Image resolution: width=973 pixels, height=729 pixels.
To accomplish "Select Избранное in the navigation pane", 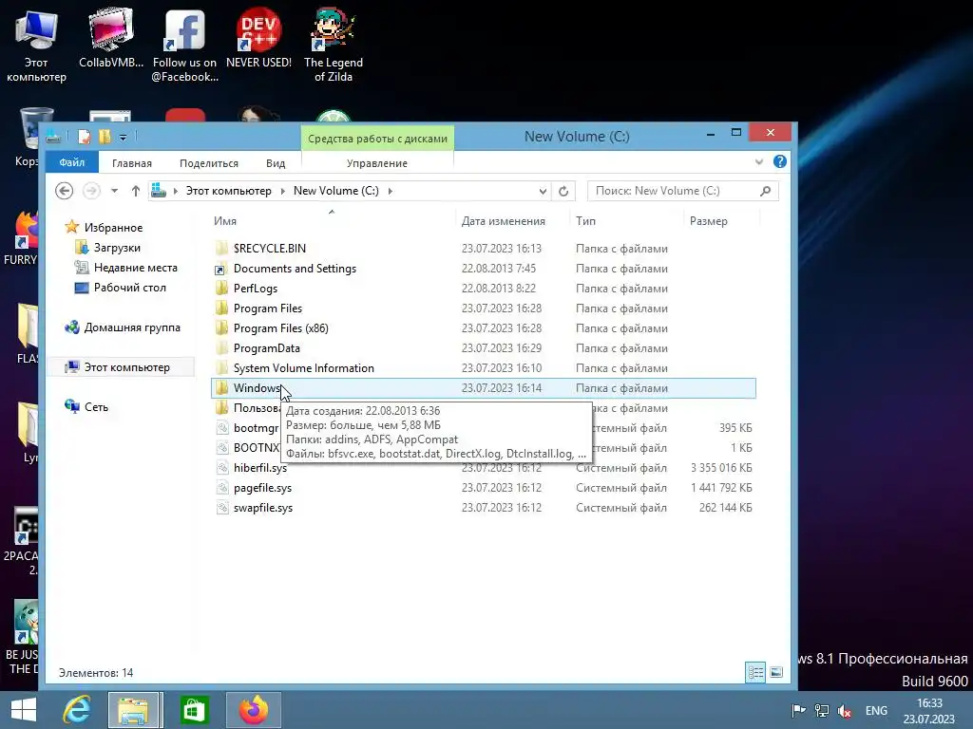I will [x=114, y=228].
